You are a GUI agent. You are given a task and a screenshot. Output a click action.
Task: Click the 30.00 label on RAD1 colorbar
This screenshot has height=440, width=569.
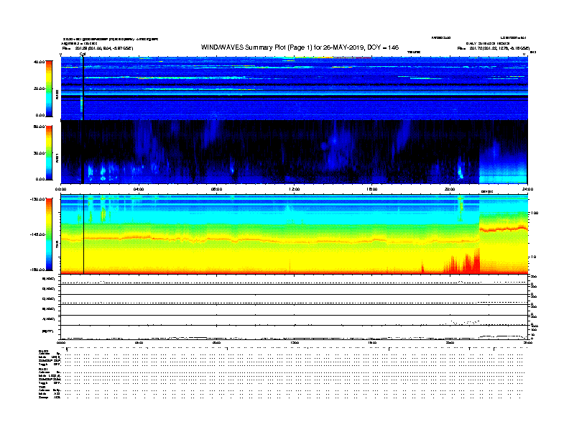point(39,153)
